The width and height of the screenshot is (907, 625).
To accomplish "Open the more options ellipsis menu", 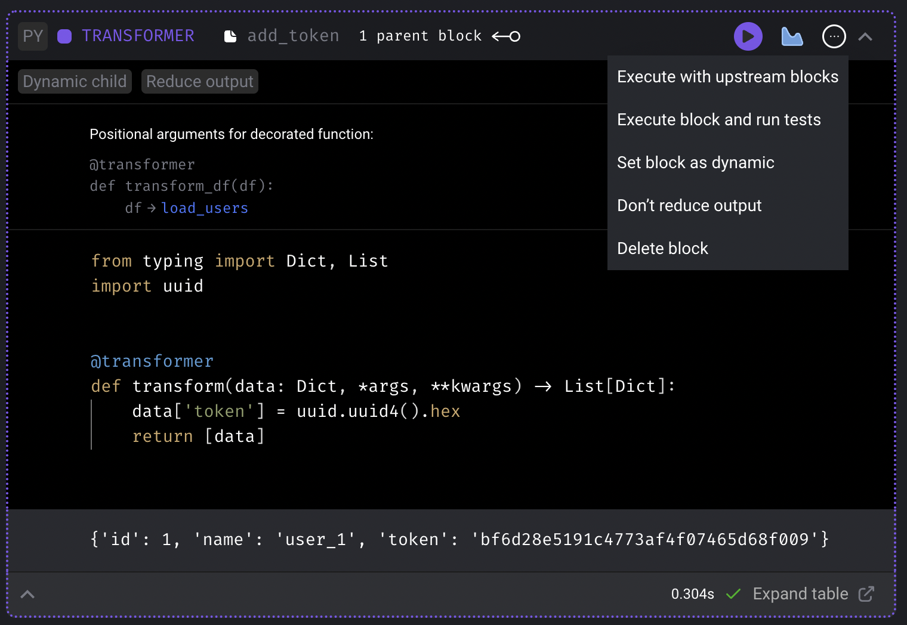I will coord(834,36).
